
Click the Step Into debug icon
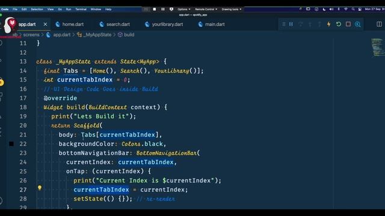point(310,24)
